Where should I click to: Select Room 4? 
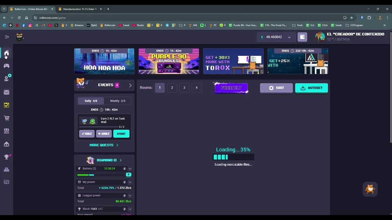(x=197, y=88)
